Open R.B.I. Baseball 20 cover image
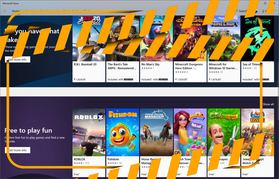The width and height of the screenshot is (279, 179). point(89,39)
